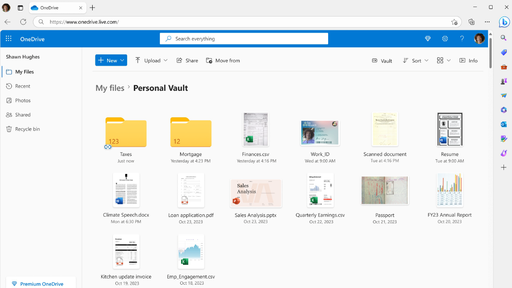This screenshot has height=288, width=512.
Task: Open the Sort options dropdown
Action: (416, 61)
